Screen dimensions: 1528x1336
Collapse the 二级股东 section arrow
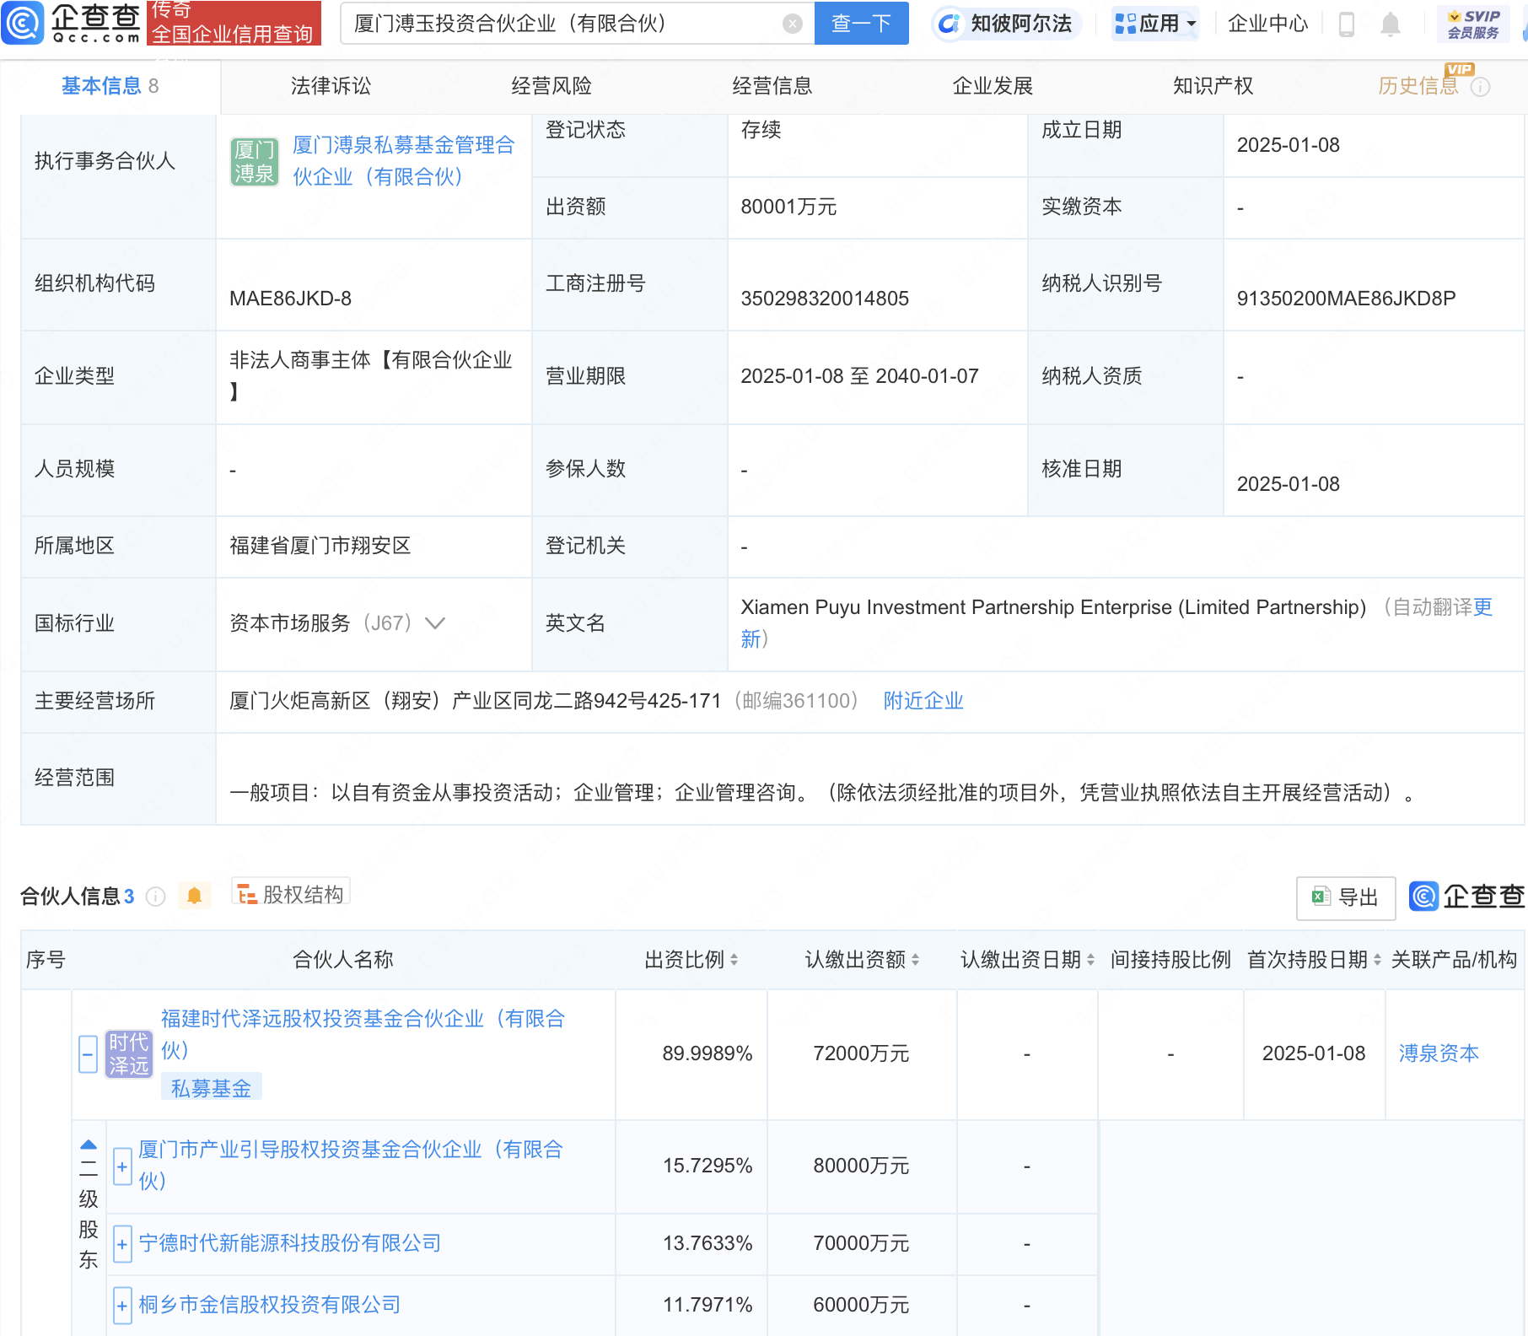(x=89, y=1145)
